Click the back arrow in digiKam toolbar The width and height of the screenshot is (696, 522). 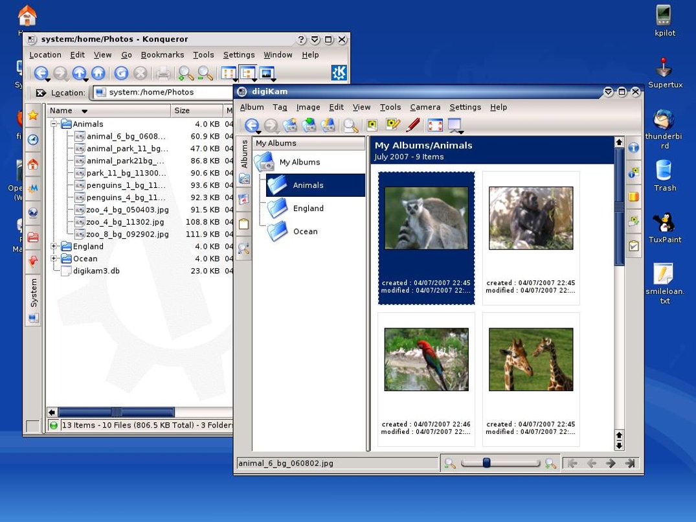point(252,125)
